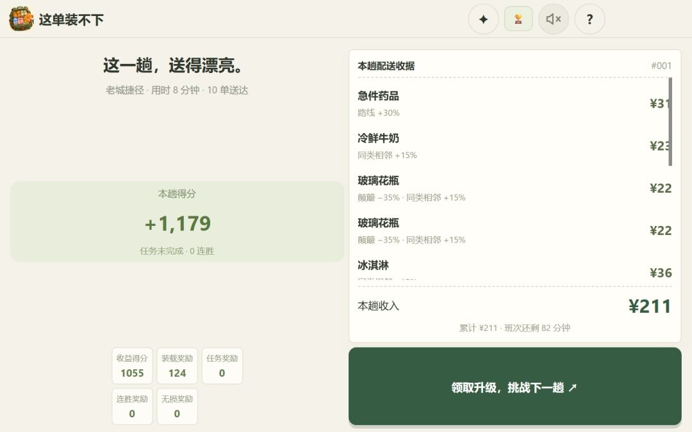Click the 本趟配送收据 heading
This screenshot has width=692, height=432.
386,66
